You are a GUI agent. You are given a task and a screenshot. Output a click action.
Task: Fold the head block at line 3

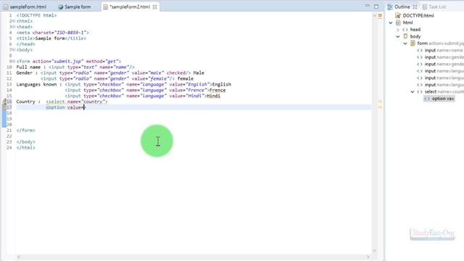(14, 27)
